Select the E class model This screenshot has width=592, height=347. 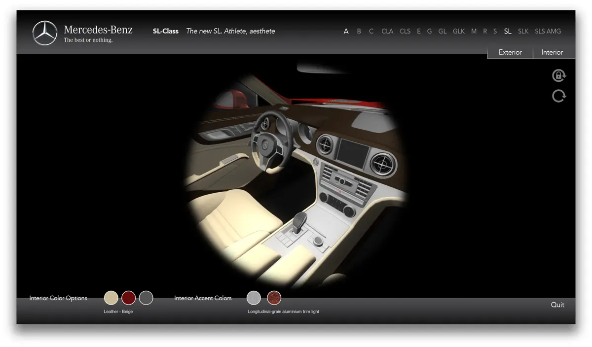click(x=419, y=31)
